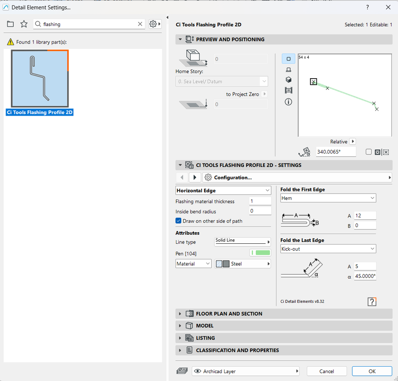
Task: Show library part info icon
Action: (x=288, y=102)
